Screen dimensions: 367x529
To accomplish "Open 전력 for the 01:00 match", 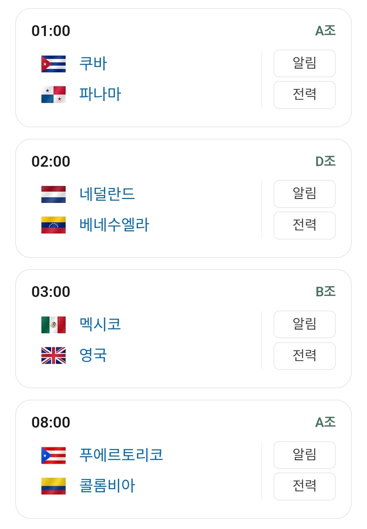I will coord(304,95).
